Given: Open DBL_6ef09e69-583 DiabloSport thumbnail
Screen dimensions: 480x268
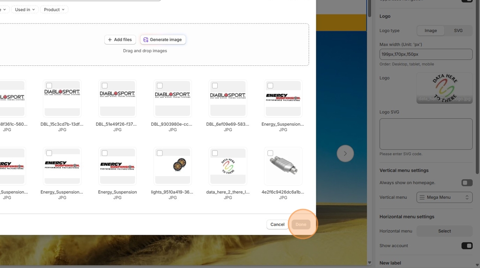Looking at the screenshot, I should pyautogui.click(x=228, y=99).
